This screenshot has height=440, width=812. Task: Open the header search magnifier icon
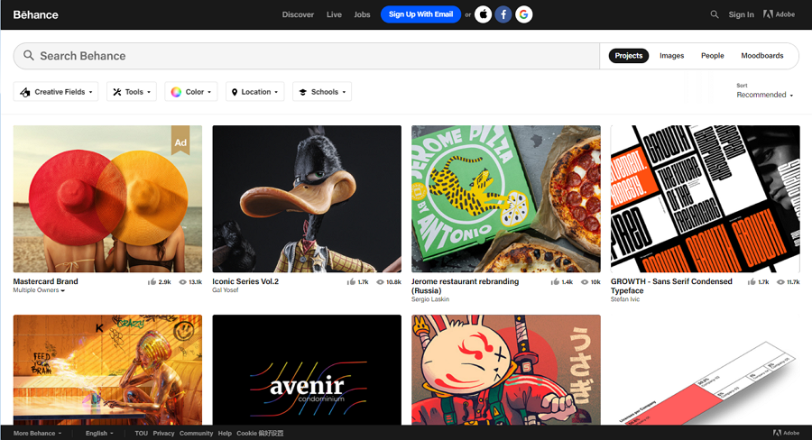715,14
